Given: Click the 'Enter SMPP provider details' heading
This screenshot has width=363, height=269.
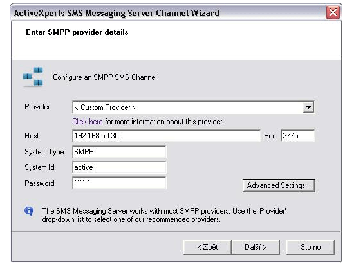Looking at the screenshot, I should coord(77,32).
